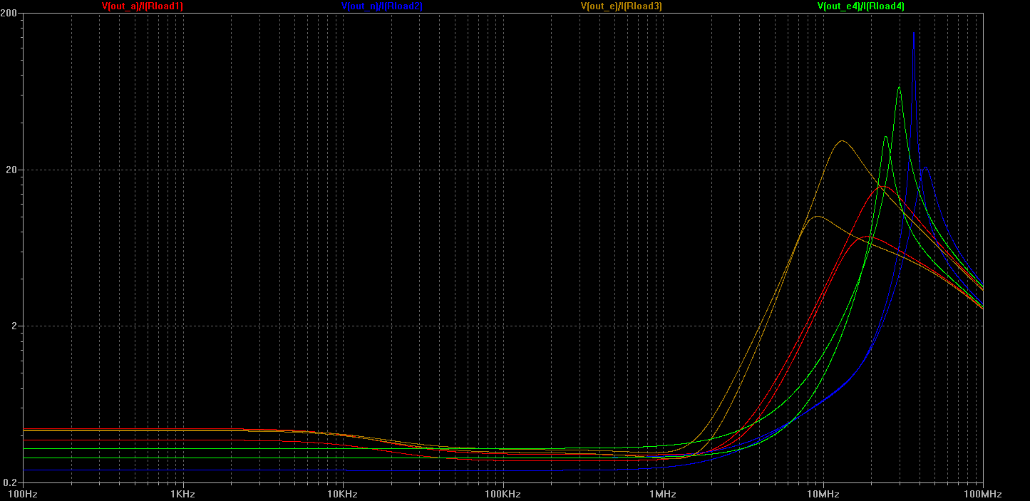
Task: Click the top of the higher red peak
Action: coord(882,186)
